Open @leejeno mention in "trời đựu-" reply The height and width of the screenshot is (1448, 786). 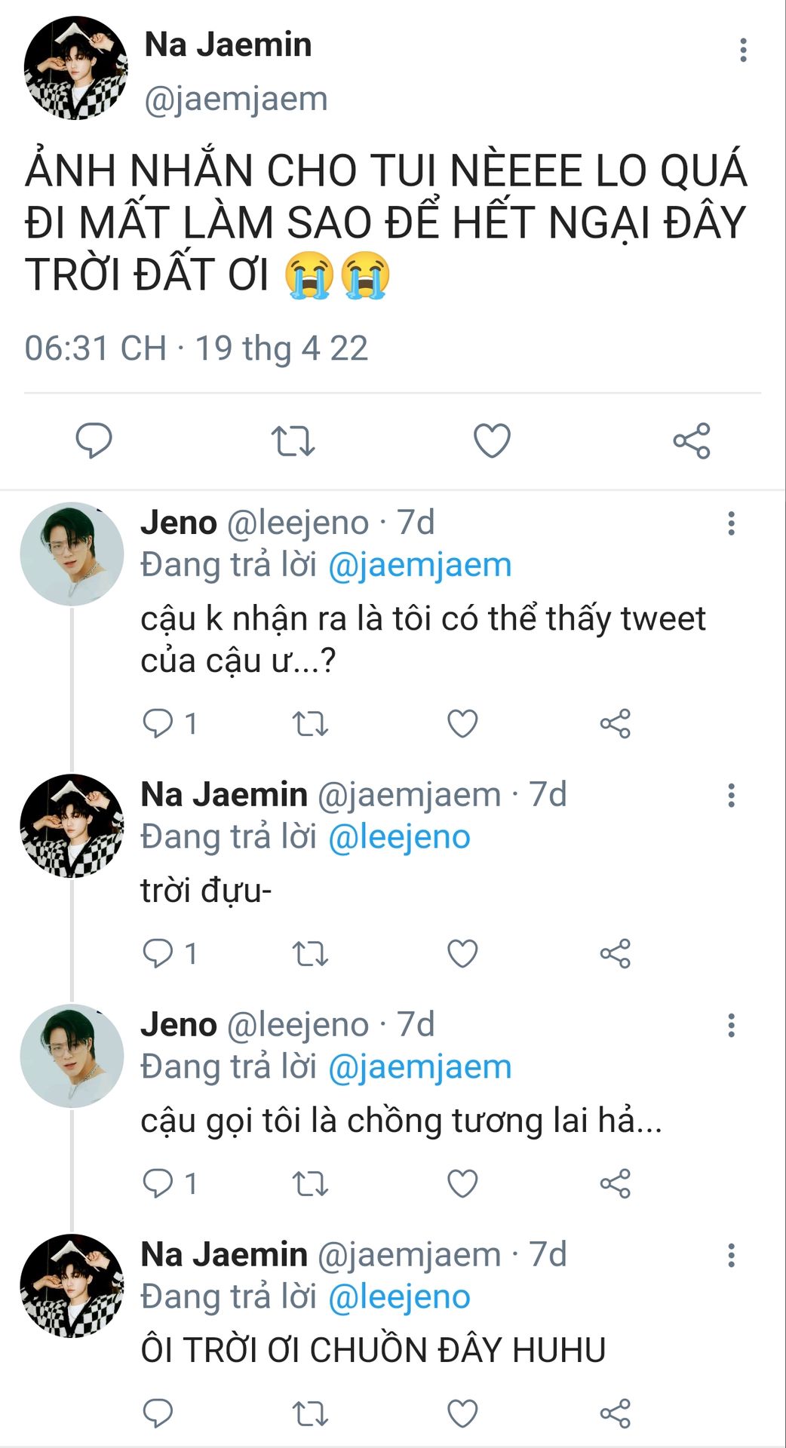tap(399, 837)
